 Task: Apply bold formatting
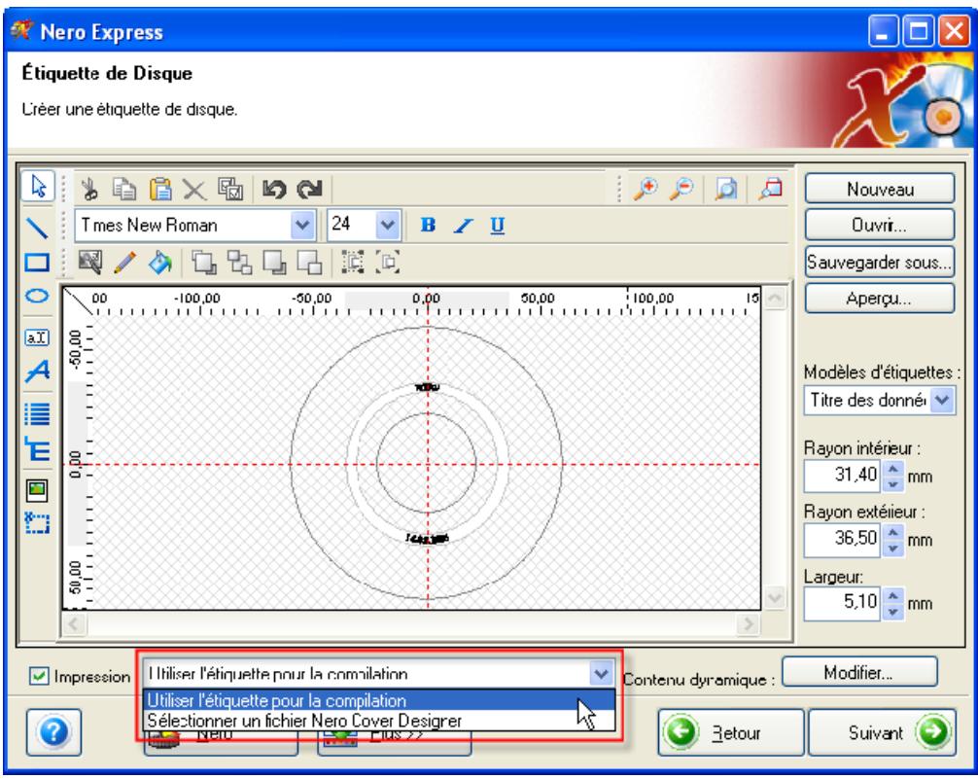click(x=428, y=225)
